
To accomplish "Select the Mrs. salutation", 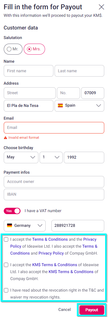I will click(34, 49).
